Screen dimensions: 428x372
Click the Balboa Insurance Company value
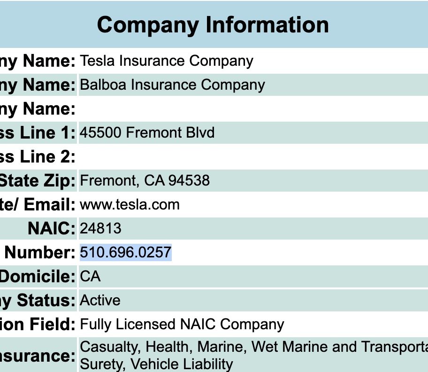[x=172, y=85]
